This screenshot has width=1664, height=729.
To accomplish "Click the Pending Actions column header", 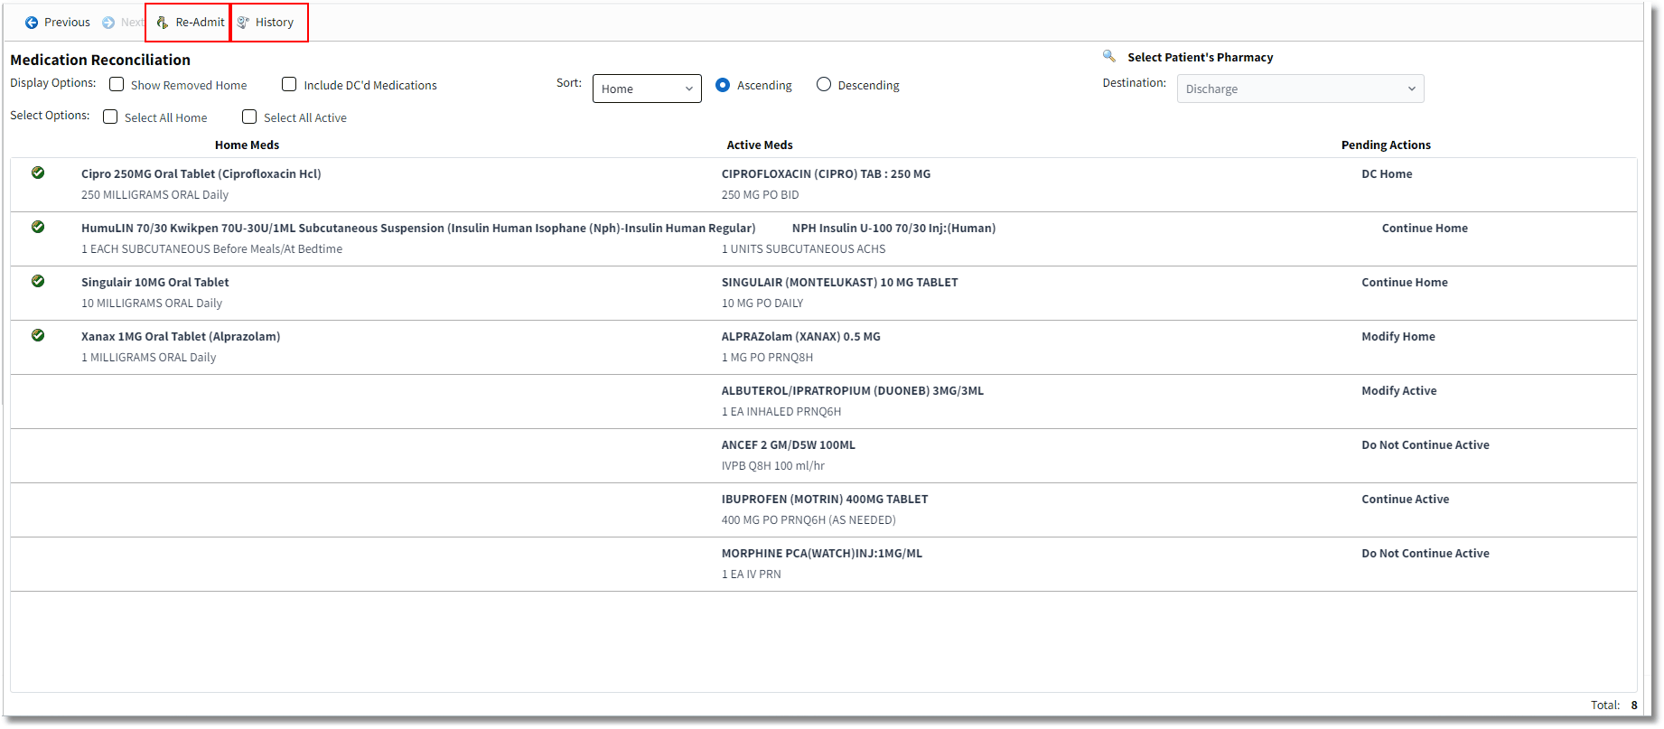I will click(x=1386, y=145).
